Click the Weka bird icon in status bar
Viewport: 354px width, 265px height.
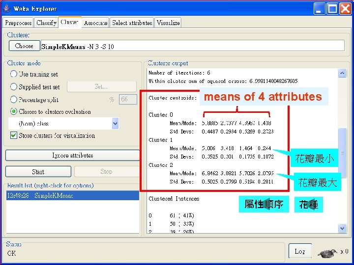tap(327, 253)
